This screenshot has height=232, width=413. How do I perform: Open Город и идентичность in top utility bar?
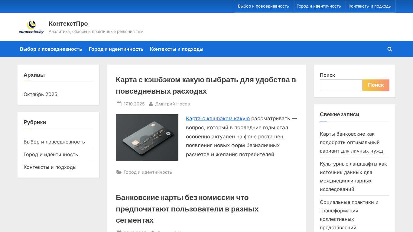(x=319, y=6)
